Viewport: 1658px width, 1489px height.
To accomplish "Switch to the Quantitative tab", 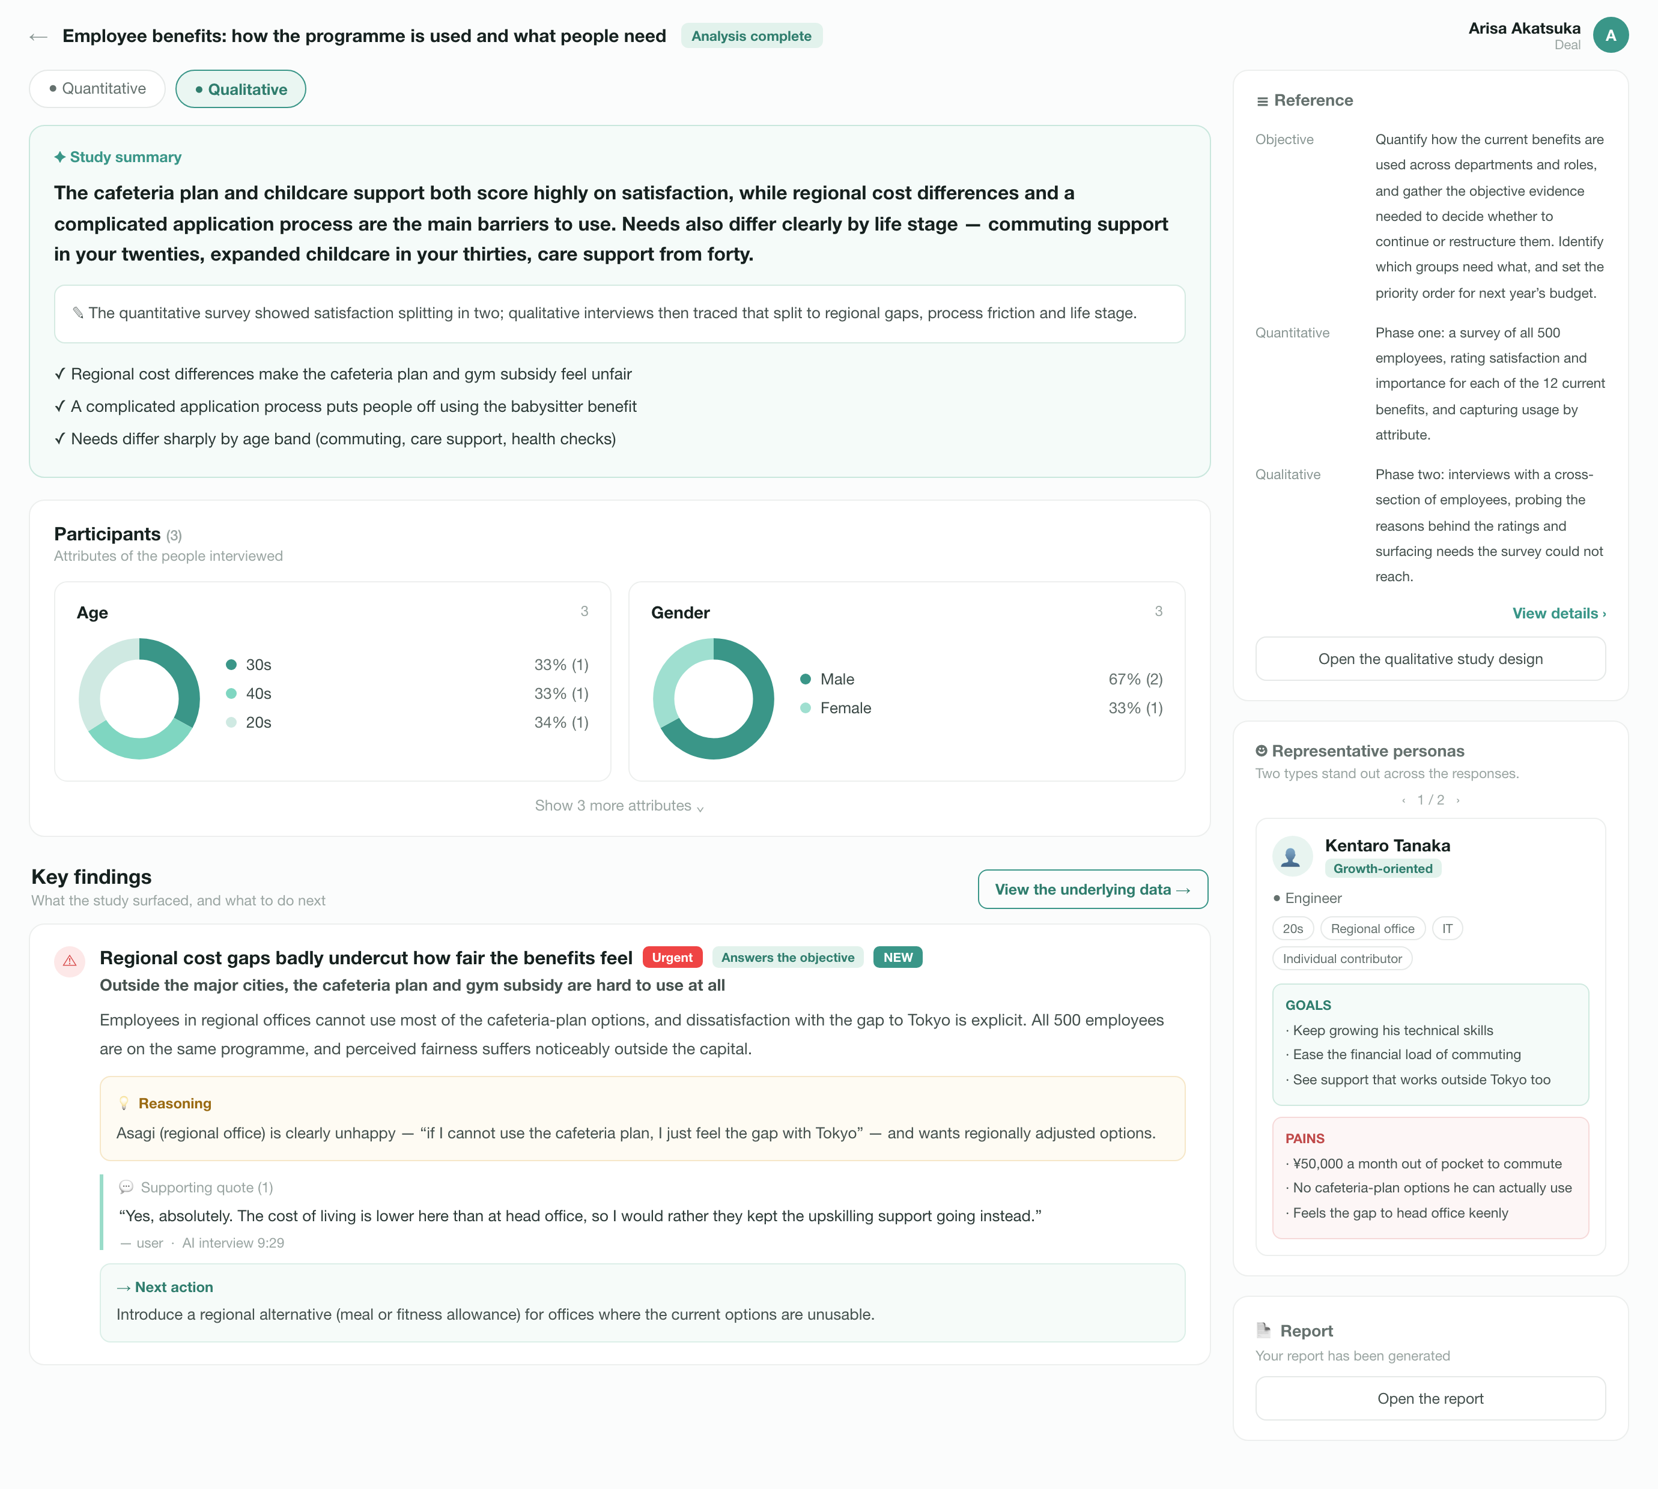I will [97, 88].
